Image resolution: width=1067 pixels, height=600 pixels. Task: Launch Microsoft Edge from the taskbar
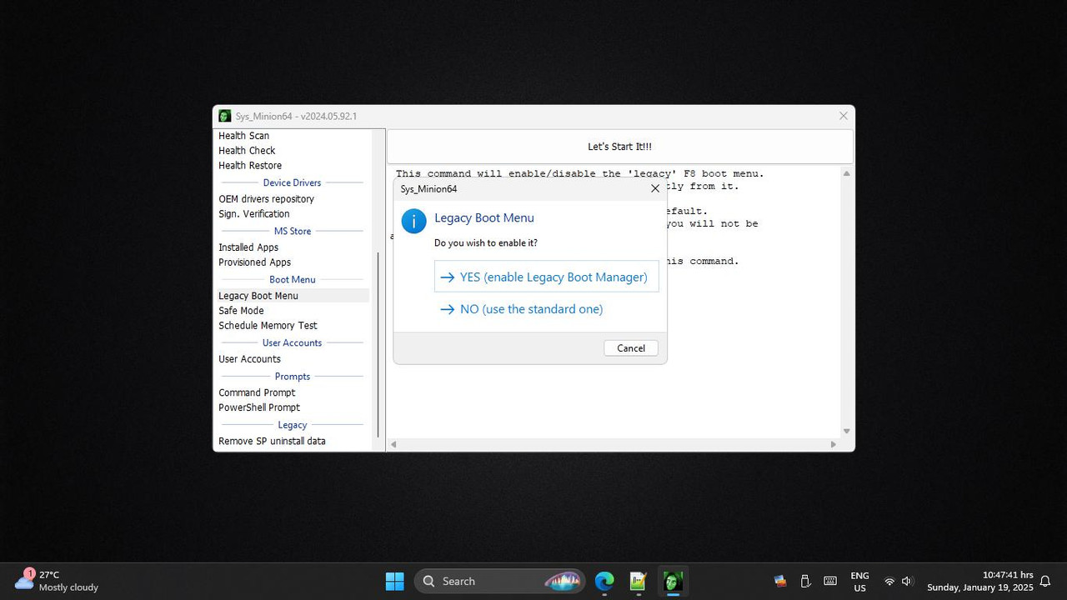(604, 581)
